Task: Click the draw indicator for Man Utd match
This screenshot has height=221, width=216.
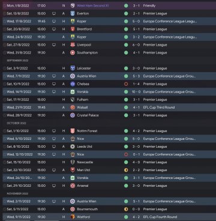Action: click(x=126, y=170)
